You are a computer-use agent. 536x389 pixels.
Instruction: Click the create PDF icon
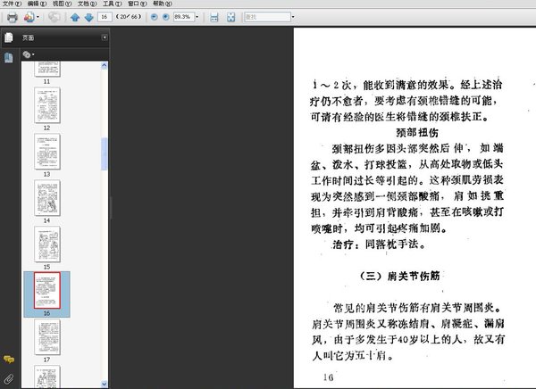[x=29, y=17]
